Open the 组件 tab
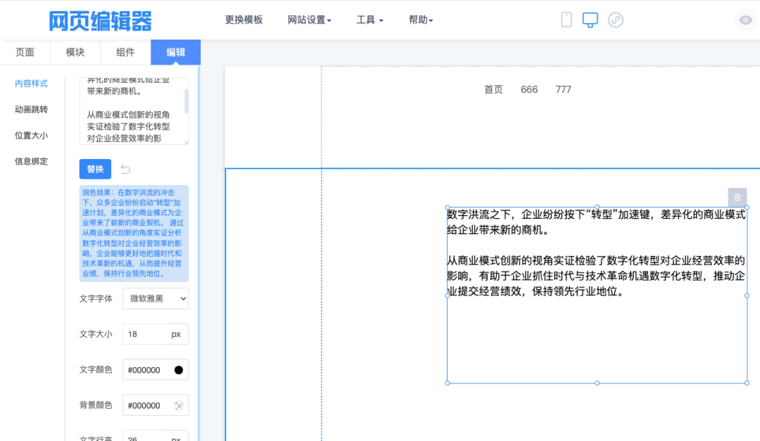The image size is (760, 441). pyautogui.click(x=125, y=52)
